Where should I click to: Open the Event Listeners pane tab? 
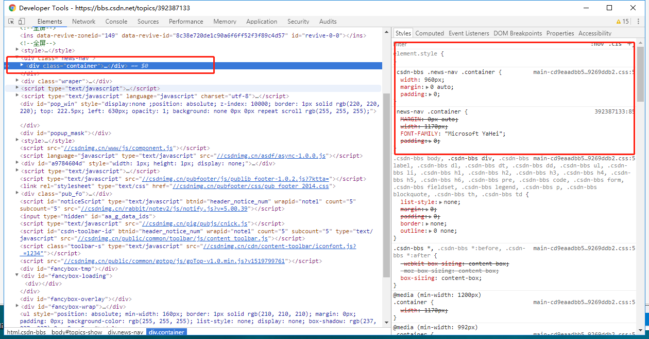[x=469, y=33]
